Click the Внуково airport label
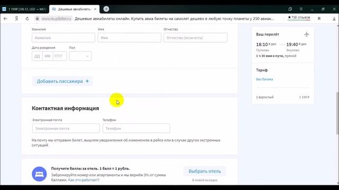339x190 pixels. click(293, 50)
